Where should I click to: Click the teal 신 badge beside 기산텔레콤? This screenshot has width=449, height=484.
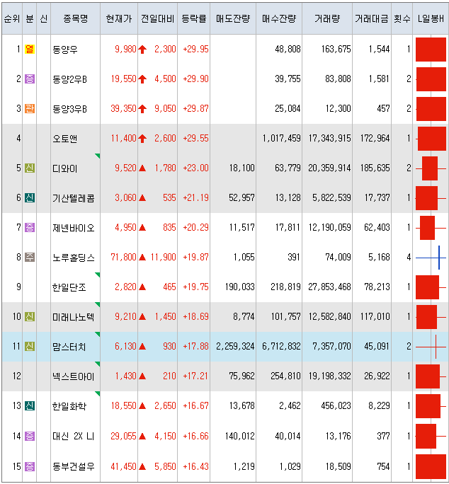[x=29, y=197]
